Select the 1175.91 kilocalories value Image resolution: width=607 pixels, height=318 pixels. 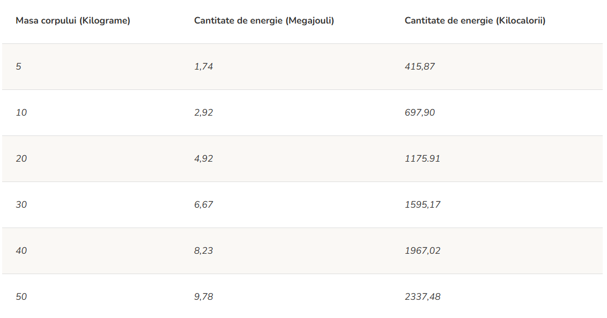tap(423, 159)
